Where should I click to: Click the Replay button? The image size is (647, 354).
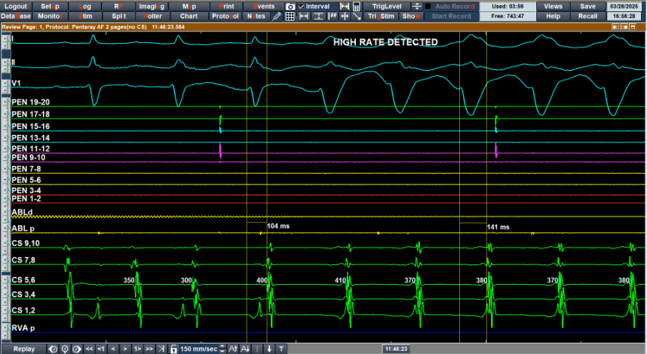point(24,349)
